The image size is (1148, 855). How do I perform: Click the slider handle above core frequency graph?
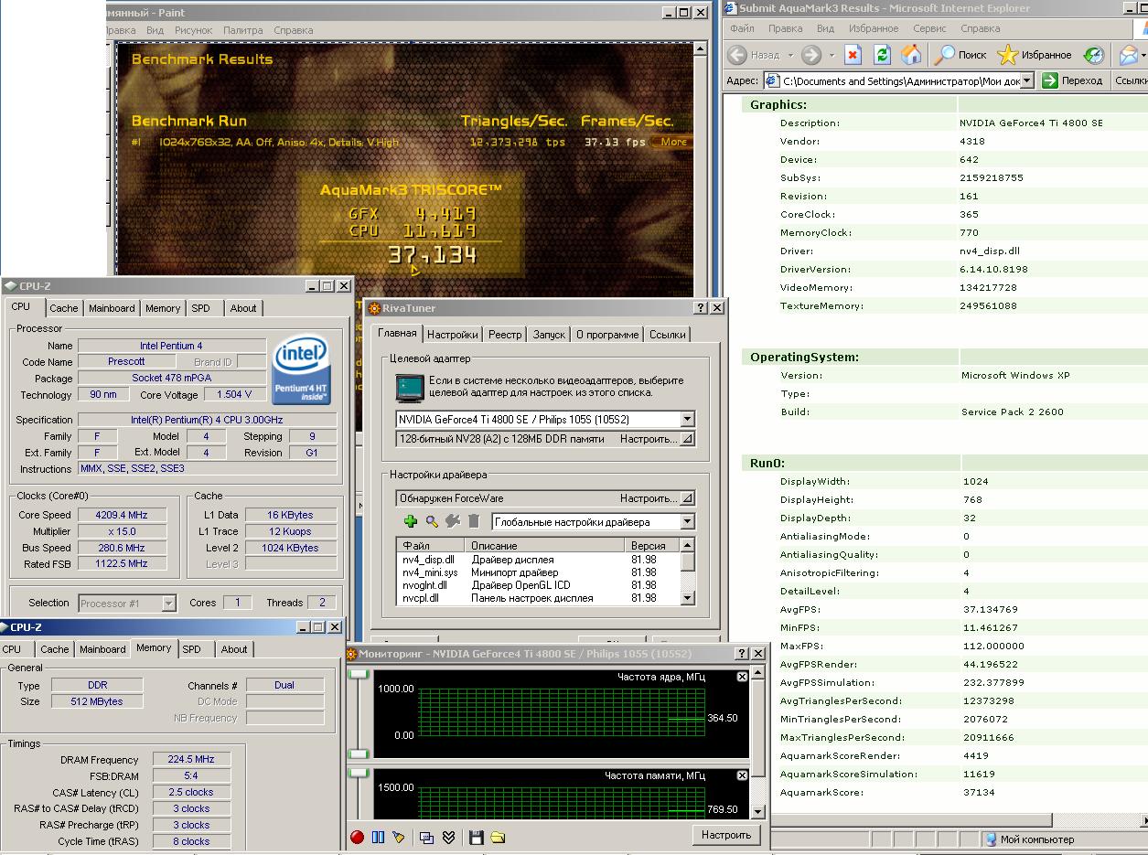[x=359, y=675]
